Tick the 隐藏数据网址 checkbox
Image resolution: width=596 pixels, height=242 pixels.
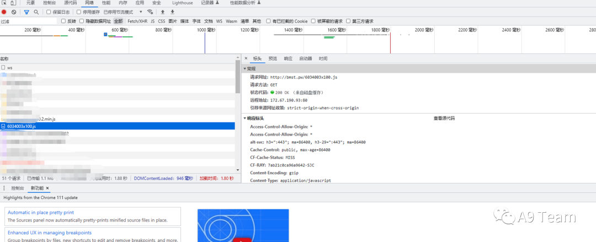pos(82,21)
